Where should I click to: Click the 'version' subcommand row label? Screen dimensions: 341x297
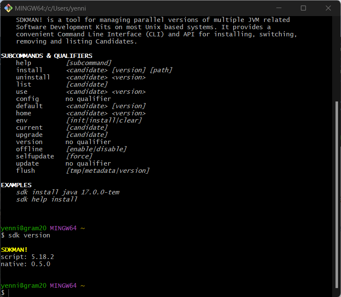click(29, 142)
